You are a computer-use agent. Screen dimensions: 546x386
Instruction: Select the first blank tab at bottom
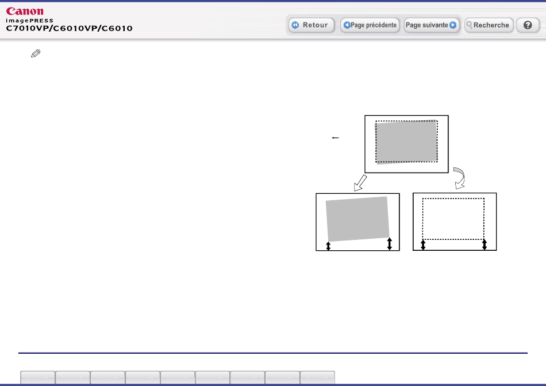click(38, 377)
